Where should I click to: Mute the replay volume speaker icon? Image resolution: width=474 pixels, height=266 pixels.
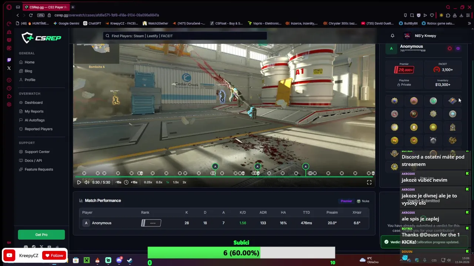[87, 182]
